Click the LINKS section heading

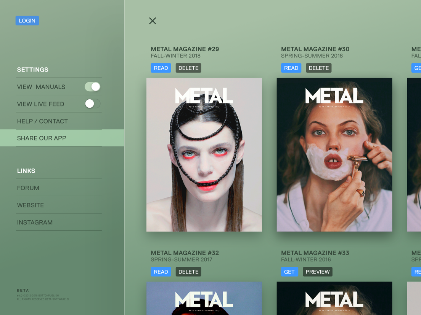26,170
